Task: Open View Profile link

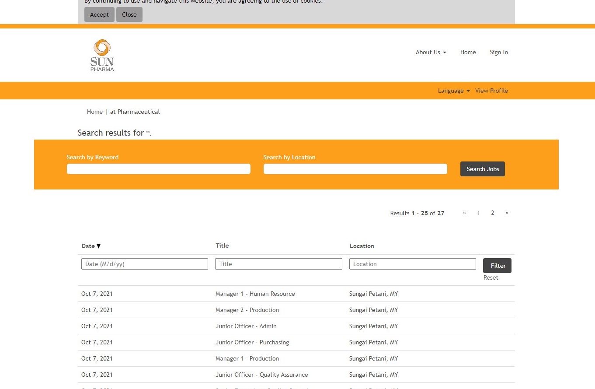Action: [x=491, y=91]
